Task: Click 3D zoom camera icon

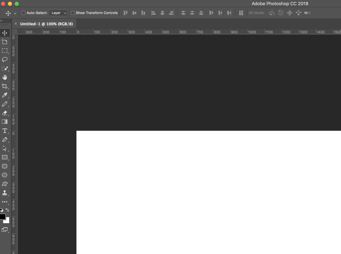Action: pos(307,13)
